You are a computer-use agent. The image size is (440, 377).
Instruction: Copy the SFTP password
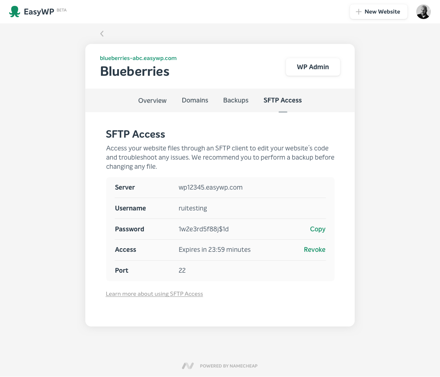(317, 229)
